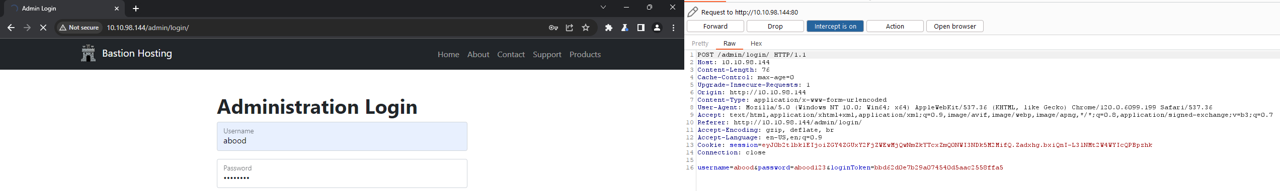The width and height of the screenshot is (1280, 191).
Task: Open the Home nav link
Action: point(448,54)
